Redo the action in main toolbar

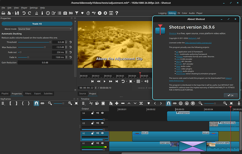click(29, 13)
